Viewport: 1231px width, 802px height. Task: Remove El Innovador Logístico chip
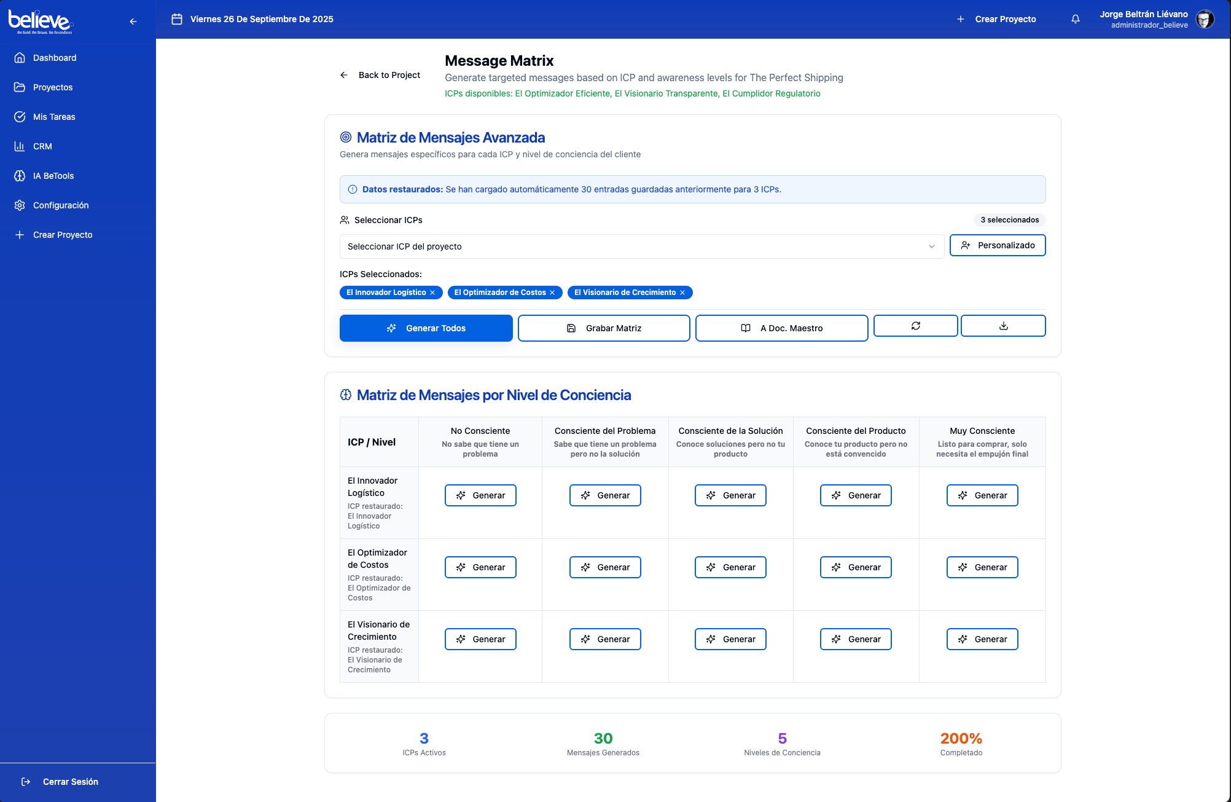pyautogui.click(x=432, y=293)
